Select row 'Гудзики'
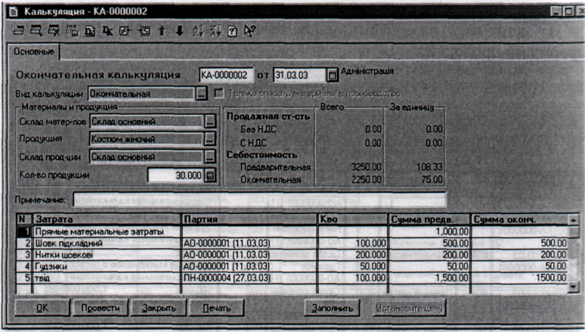The width and height of the screenshot is (585, 332). coord(292,266)
